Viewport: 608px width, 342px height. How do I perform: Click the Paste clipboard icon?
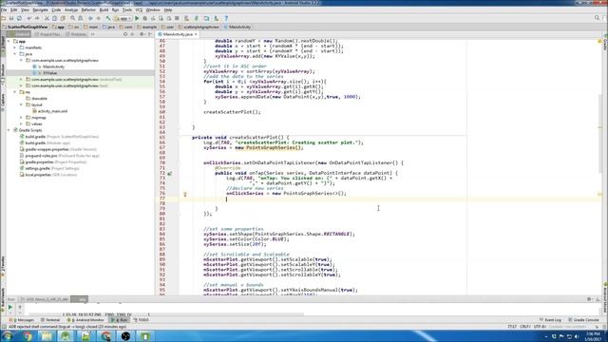[63, 18]
